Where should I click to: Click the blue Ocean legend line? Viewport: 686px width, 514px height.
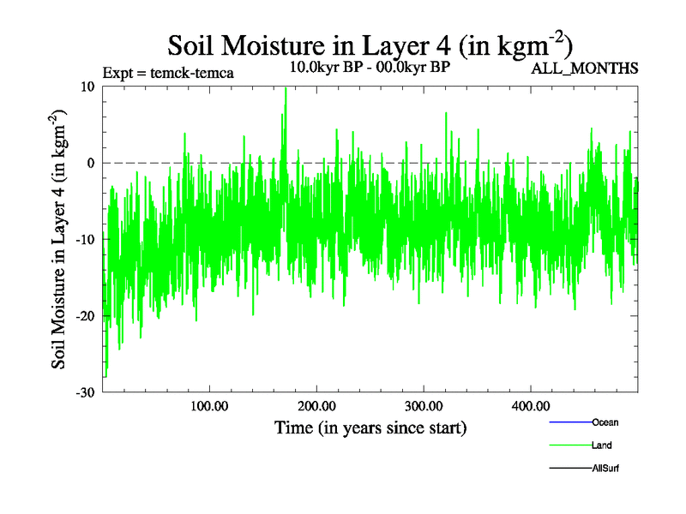click(x=569, y=422)
